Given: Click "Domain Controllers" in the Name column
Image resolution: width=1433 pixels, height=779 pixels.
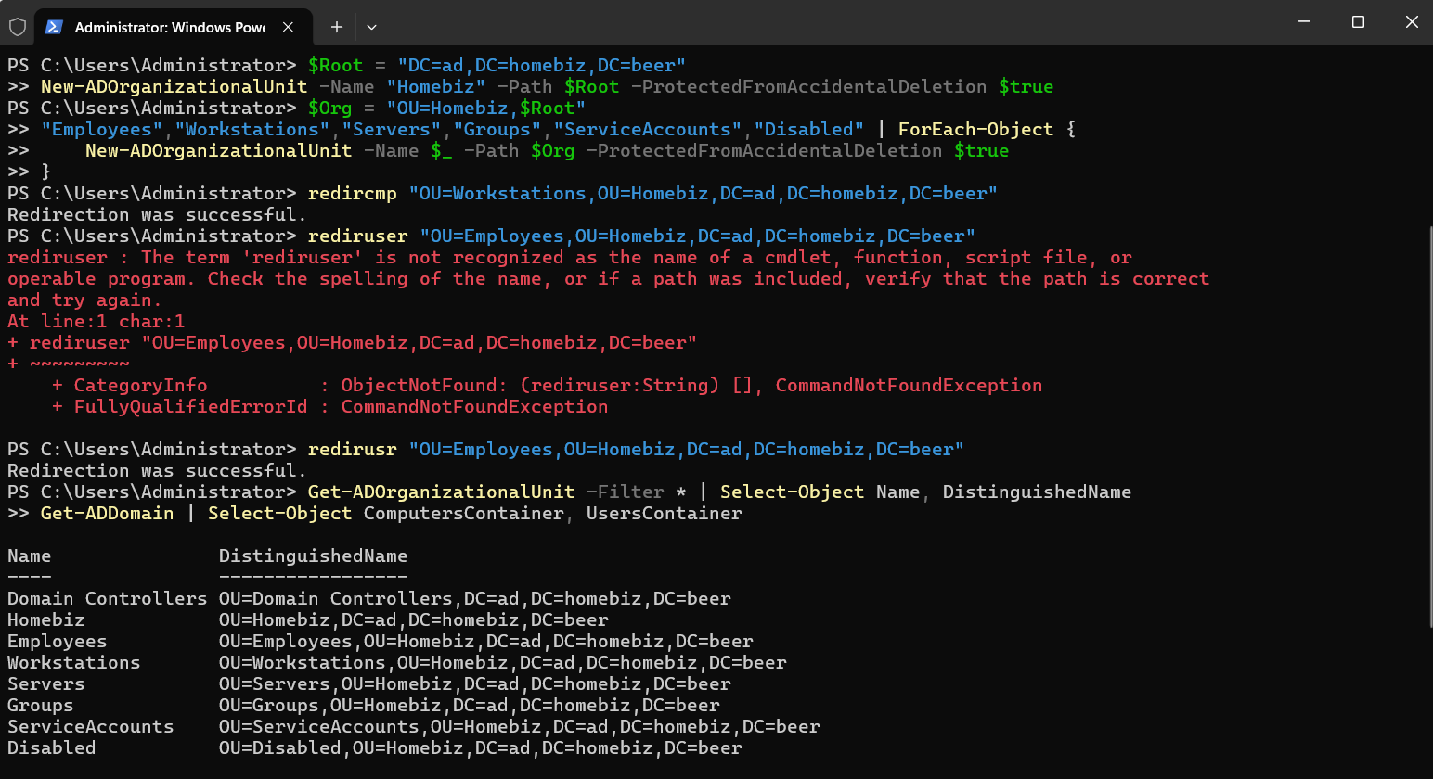Looking at the screenshot, I should pos(107,598).
